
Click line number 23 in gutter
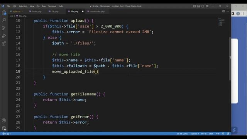pyautogui.click(x=18, y=94)
